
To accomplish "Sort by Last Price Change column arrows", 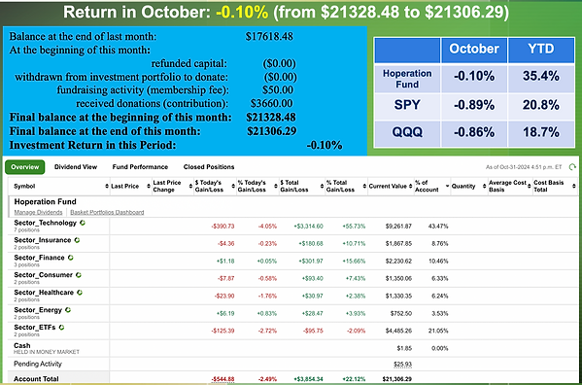I will click(x=190, y=186).
